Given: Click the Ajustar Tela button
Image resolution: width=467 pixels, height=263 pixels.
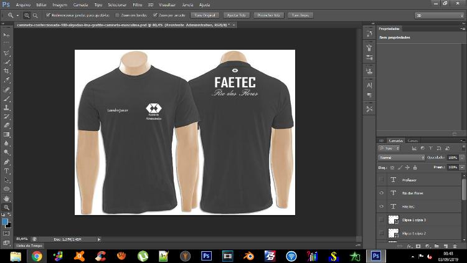Looking at the screenshot, I should (236, 15).
